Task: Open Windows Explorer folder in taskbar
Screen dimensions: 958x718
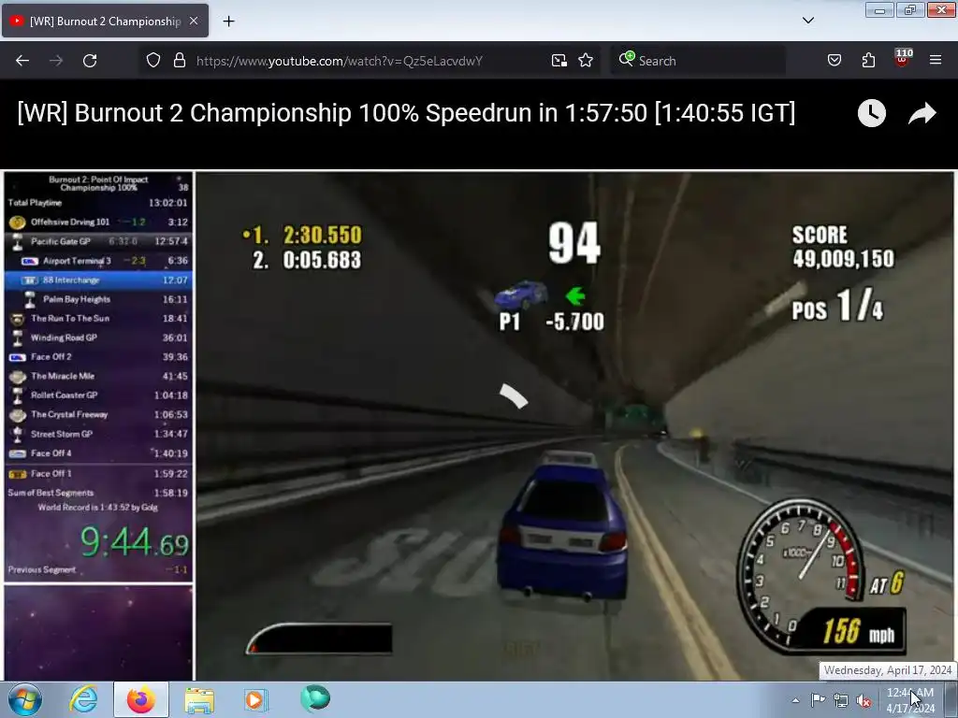Action: tap(199, 699)
